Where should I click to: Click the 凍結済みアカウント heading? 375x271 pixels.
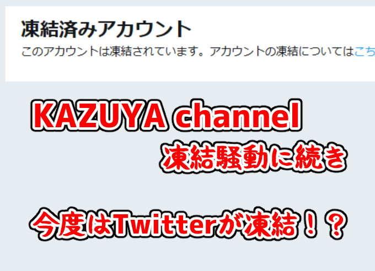coord(106,29)
